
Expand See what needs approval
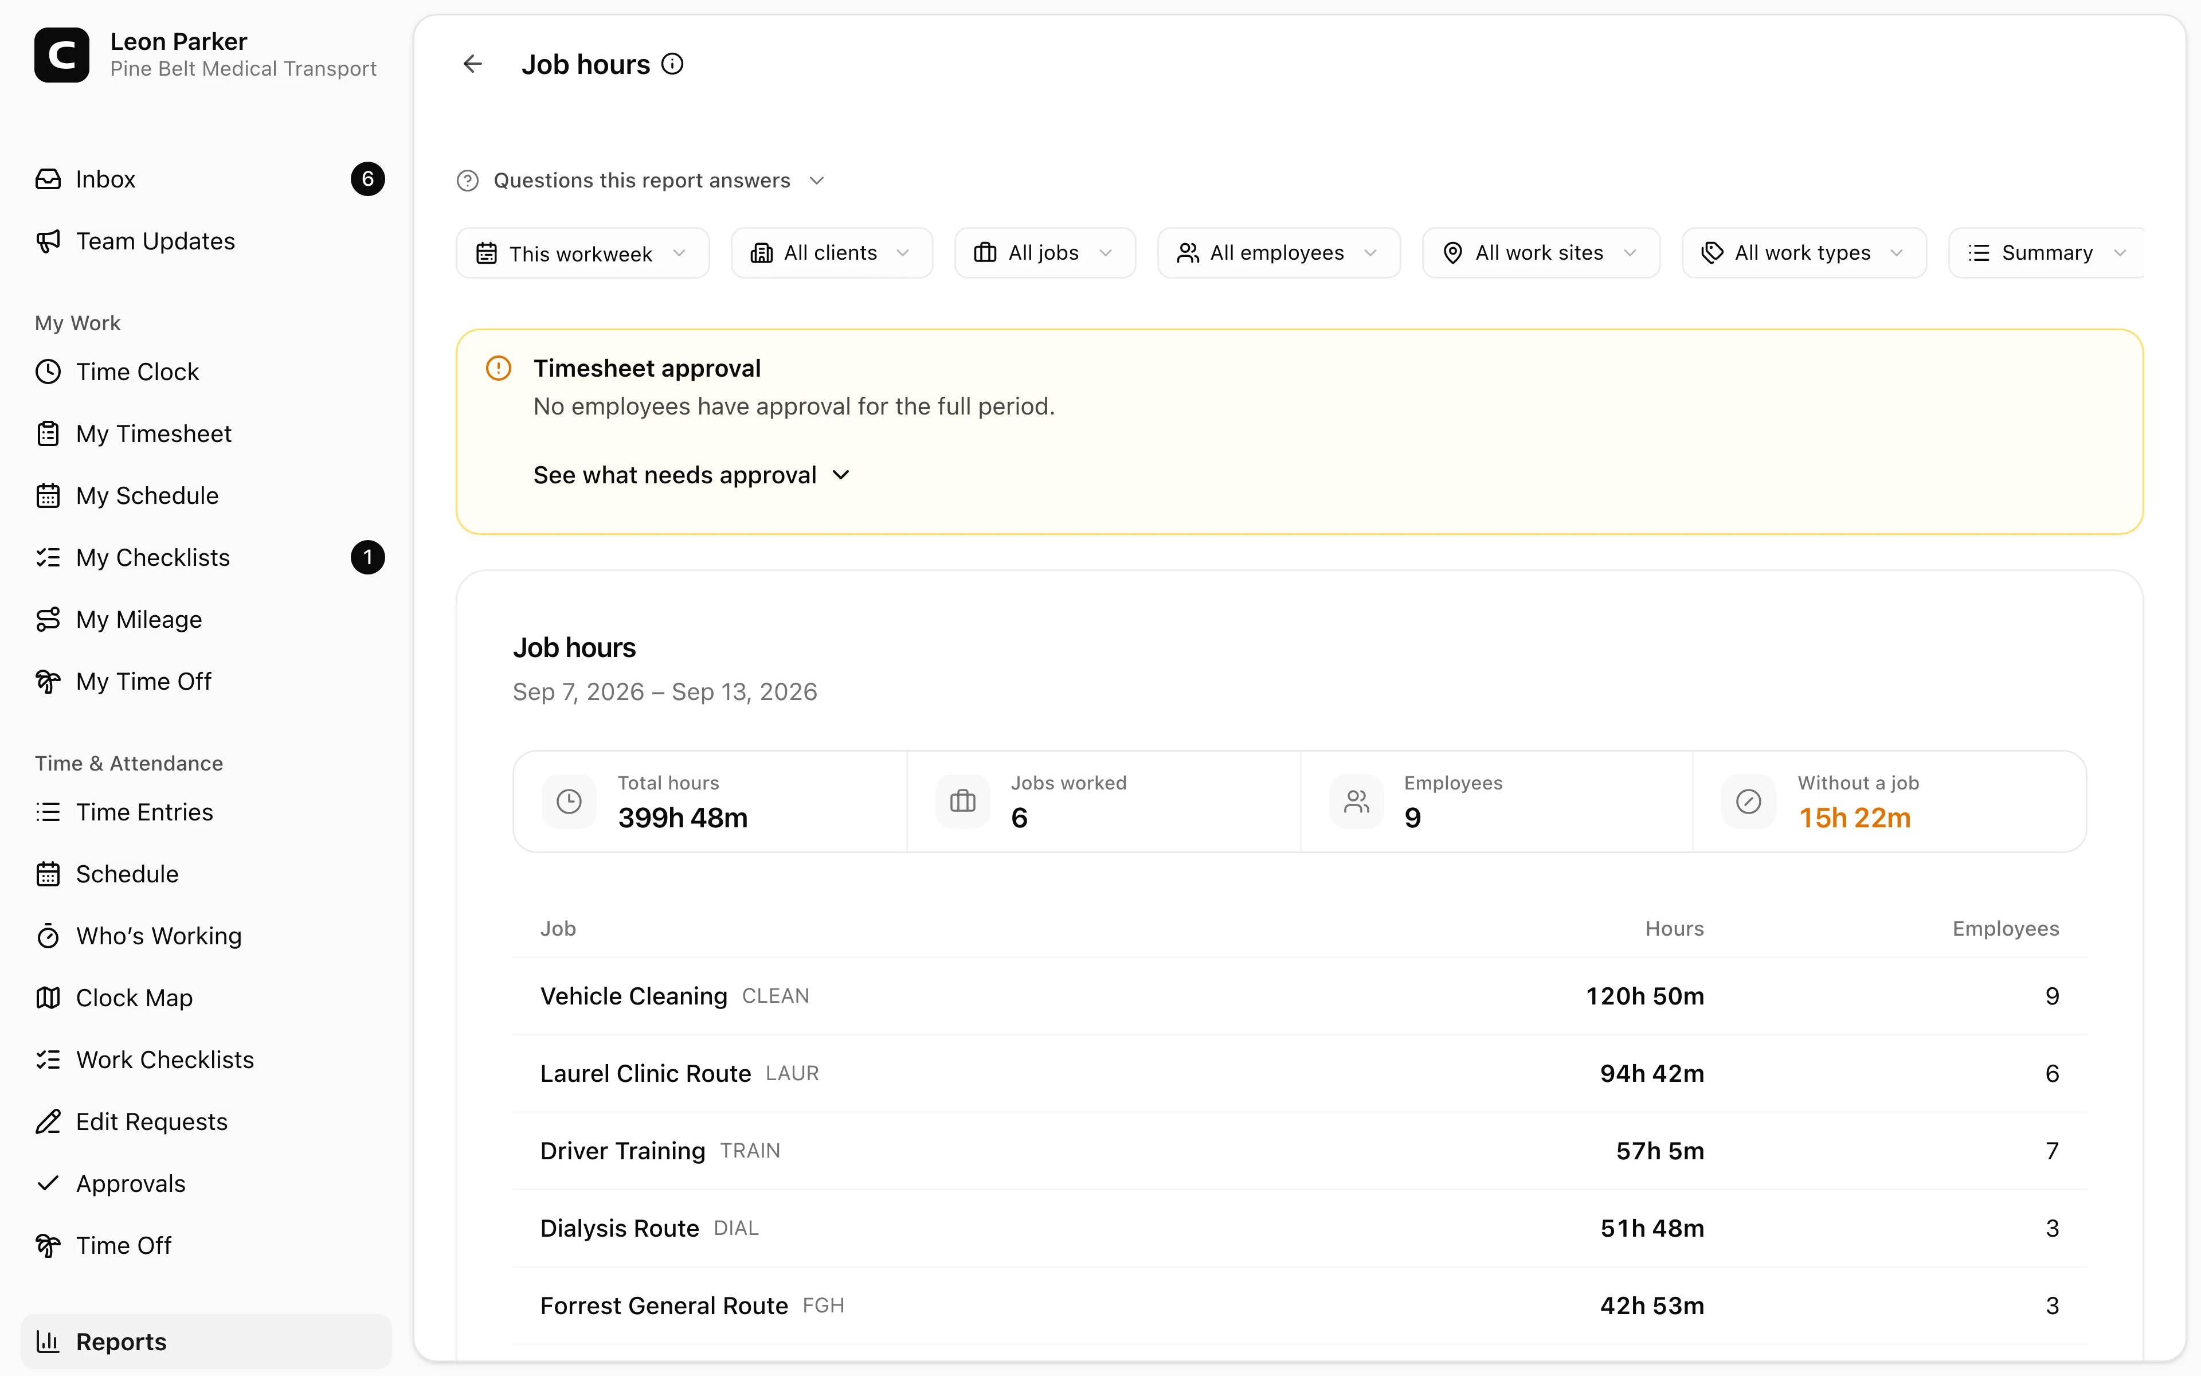[691, 475]
